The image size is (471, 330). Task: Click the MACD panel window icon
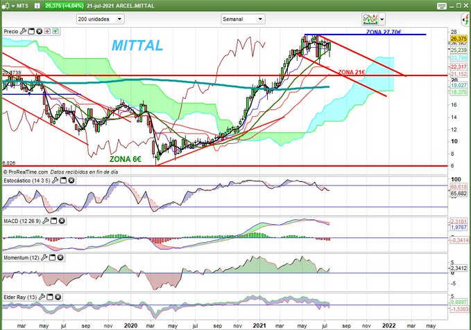(x=53, y=221)
